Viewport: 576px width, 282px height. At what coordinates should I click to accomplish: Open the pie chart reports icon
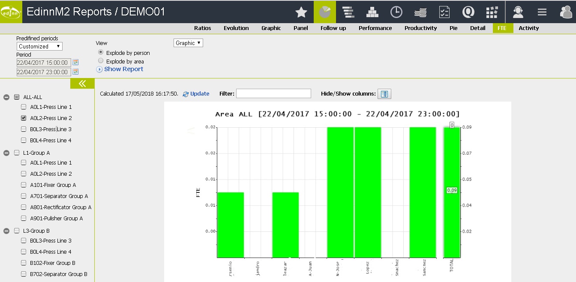tap(325, 12)
